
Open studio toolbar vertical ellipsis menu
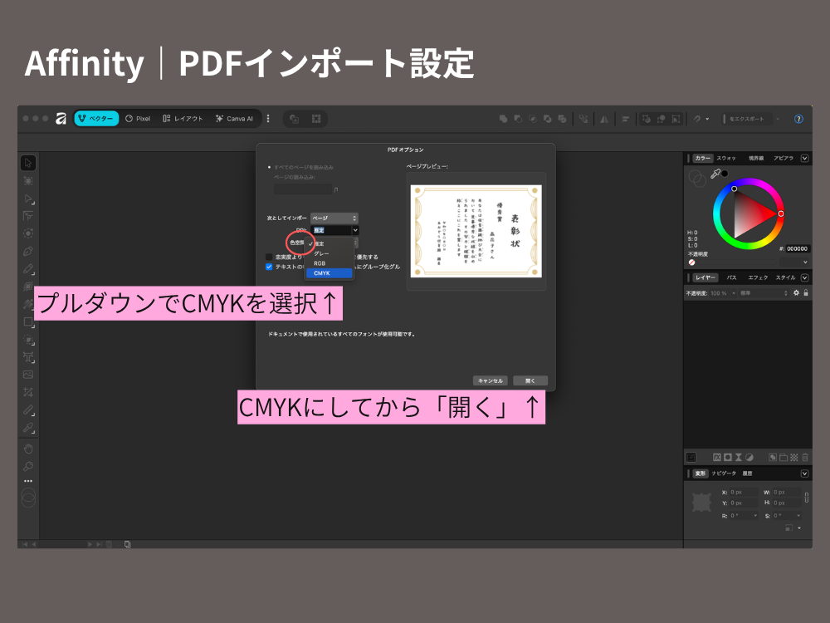click(x=268, y=119)
